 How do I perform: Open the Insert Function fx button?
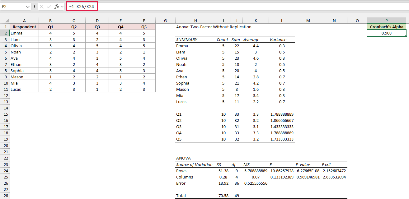57,7
